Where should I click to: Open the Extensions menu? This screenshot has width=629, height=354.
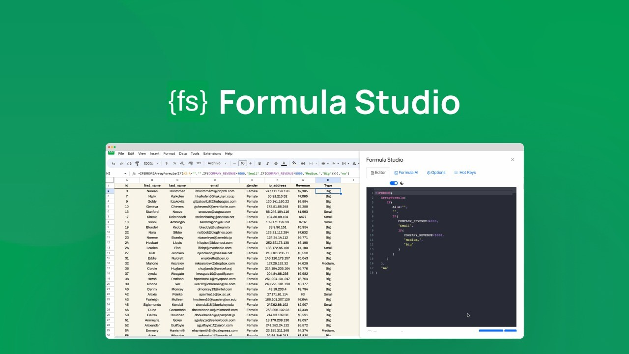pos(212,153)
